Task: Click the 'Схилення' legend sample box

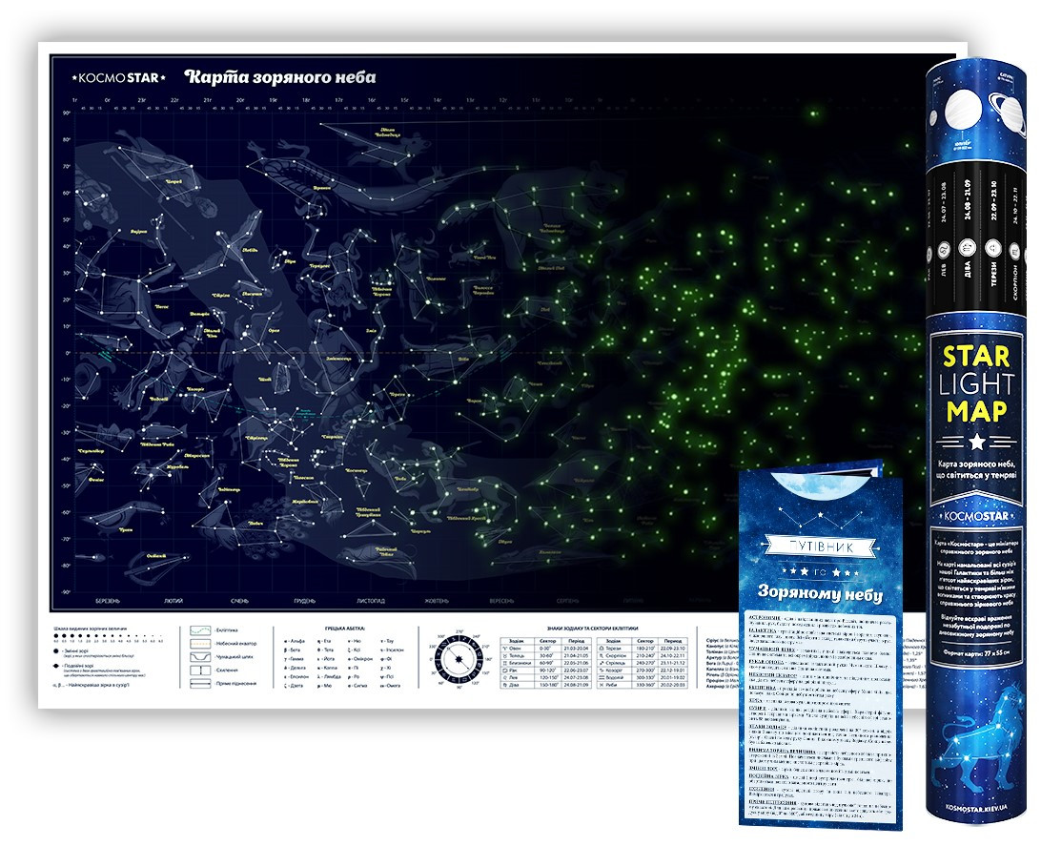Action: click(200, 670)
